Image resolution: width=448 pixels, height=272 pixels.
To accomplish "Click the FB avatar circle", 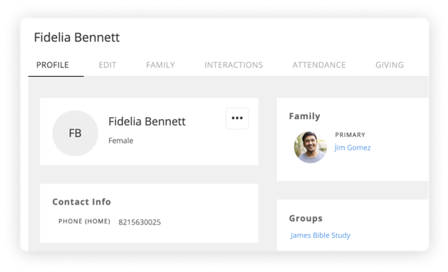I will click(75, 133).
